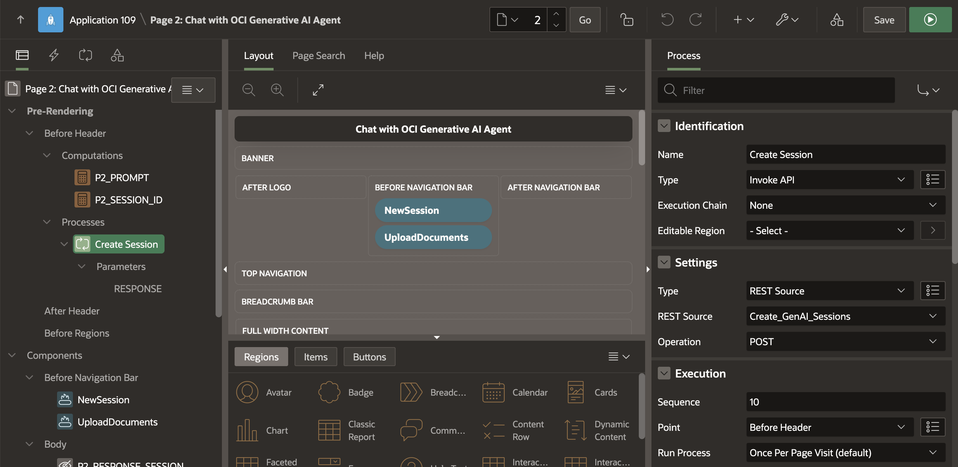The image size is (958, 467).
Task: Collapse the Pre-Rendering tree node
Action: [x=12, y=111]
